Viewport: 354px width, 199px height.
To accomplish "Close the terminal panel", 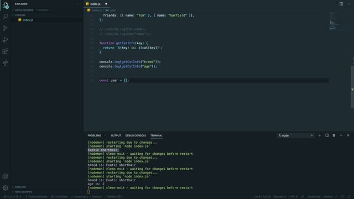I will point(348,135).
